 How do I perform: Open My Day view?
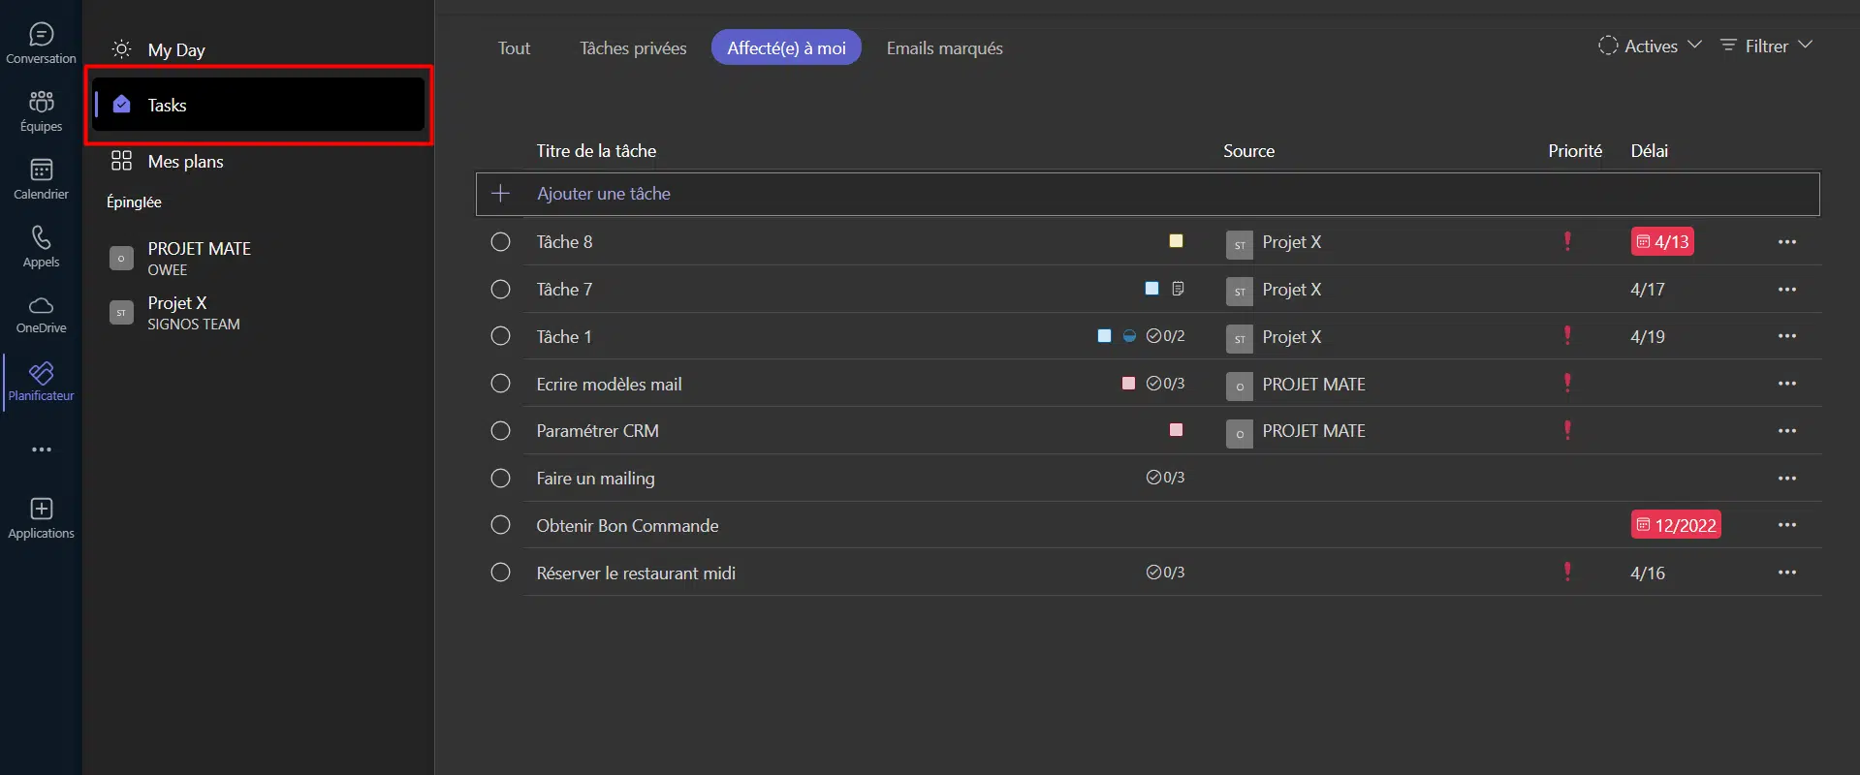175,49
